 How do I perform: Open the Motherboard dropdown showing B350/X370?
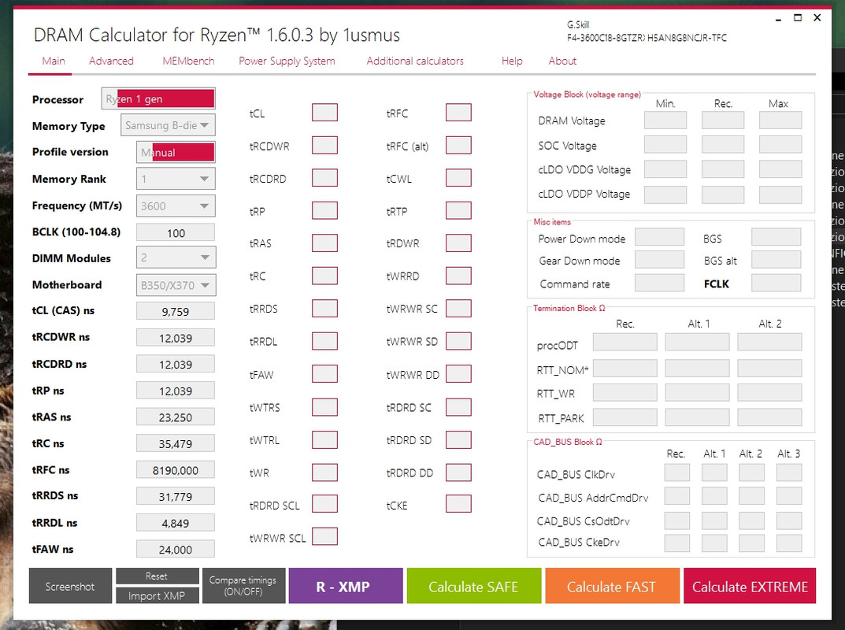click(176, 284)
